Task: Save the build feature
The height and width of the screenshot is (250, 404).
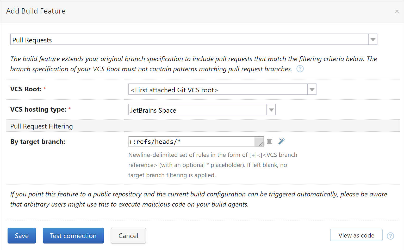Action: pos(22,236)
